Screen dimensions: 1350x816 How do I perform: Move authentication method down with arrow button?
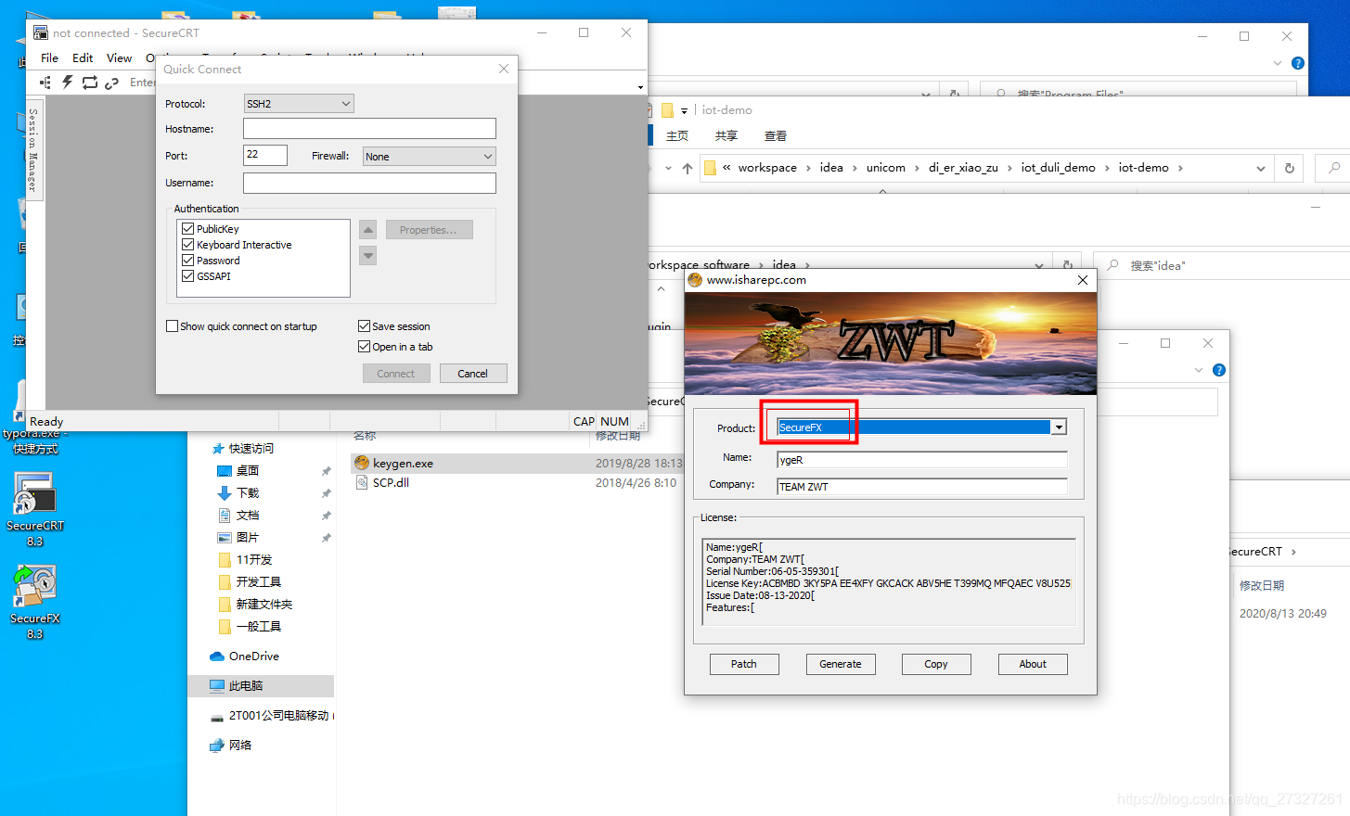pos(368,255)
